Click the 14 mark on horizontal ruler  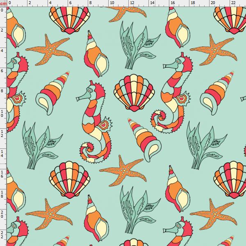coord(152,3)
